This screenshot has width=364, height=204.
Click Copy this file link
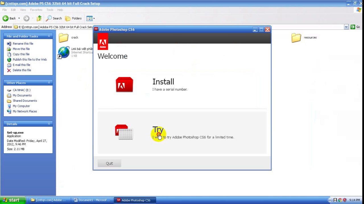click(21, 54)
